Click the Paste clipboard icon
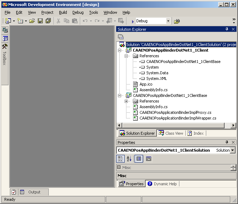The width and height of the screenshot is (238, 204). tap(75, 21)
